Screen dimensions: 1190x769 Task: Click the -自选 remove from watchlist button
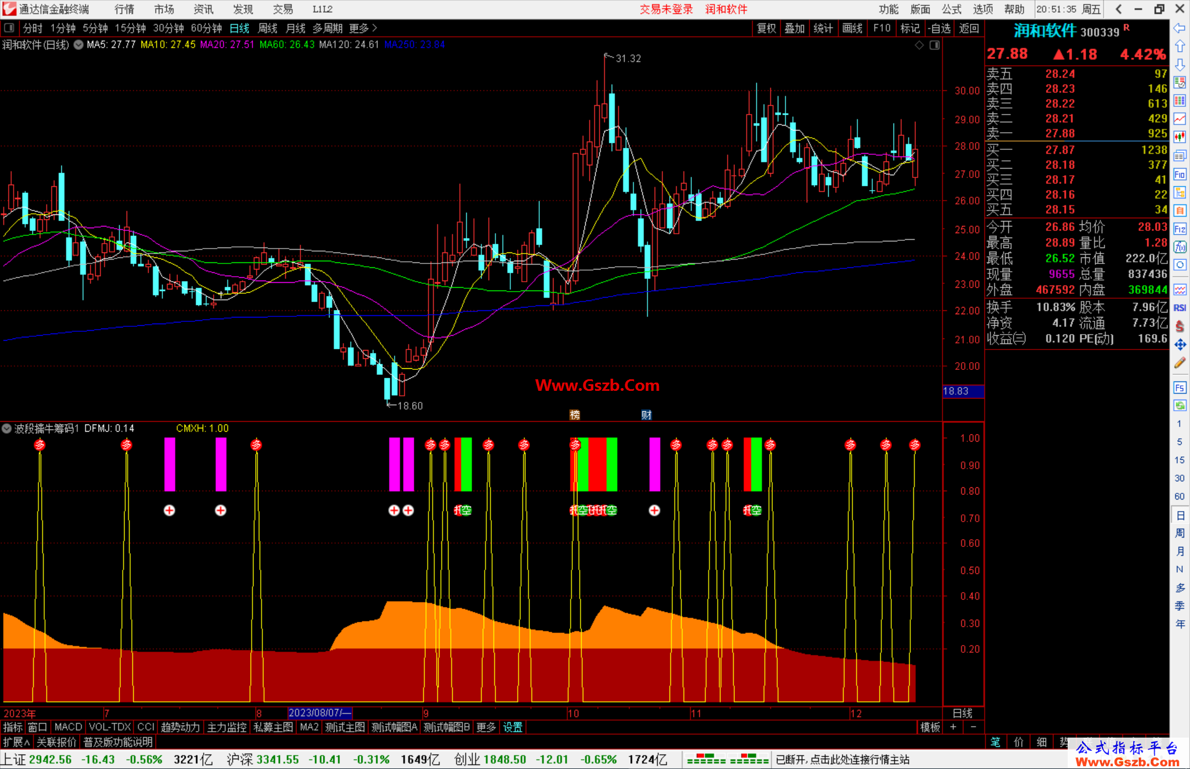(939, 28)
